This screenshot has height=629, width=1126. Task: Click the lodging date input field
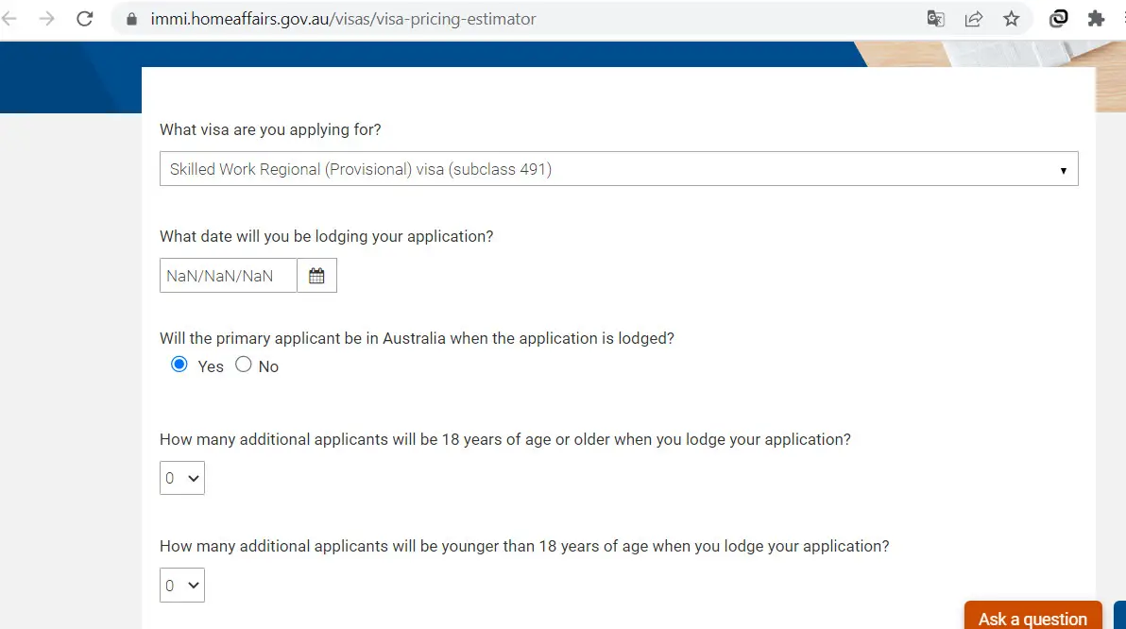(229, 276)
